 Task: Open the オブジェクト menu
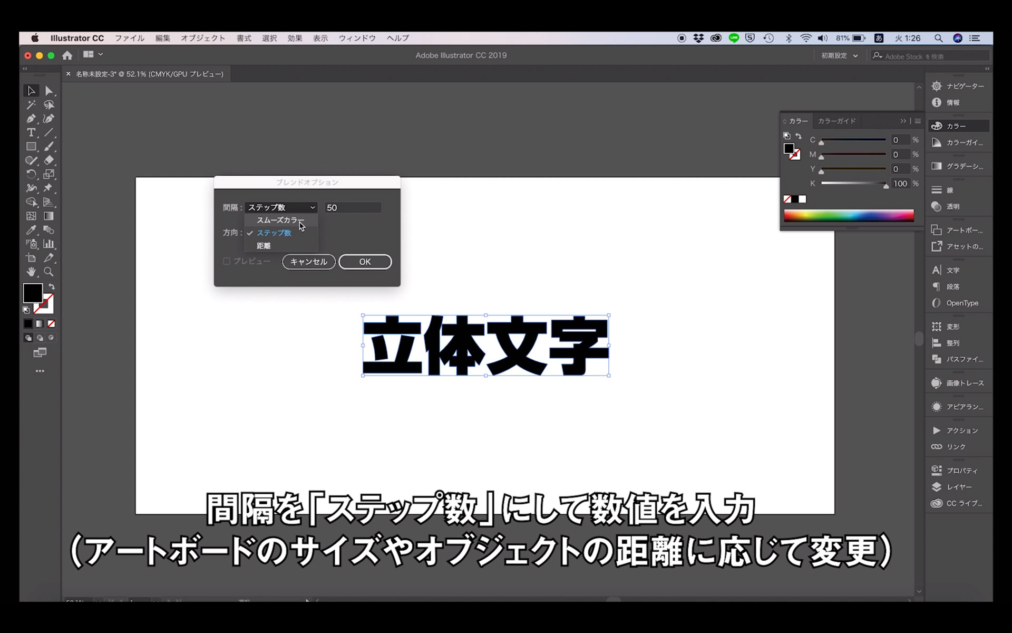click(x=203, y=38)
